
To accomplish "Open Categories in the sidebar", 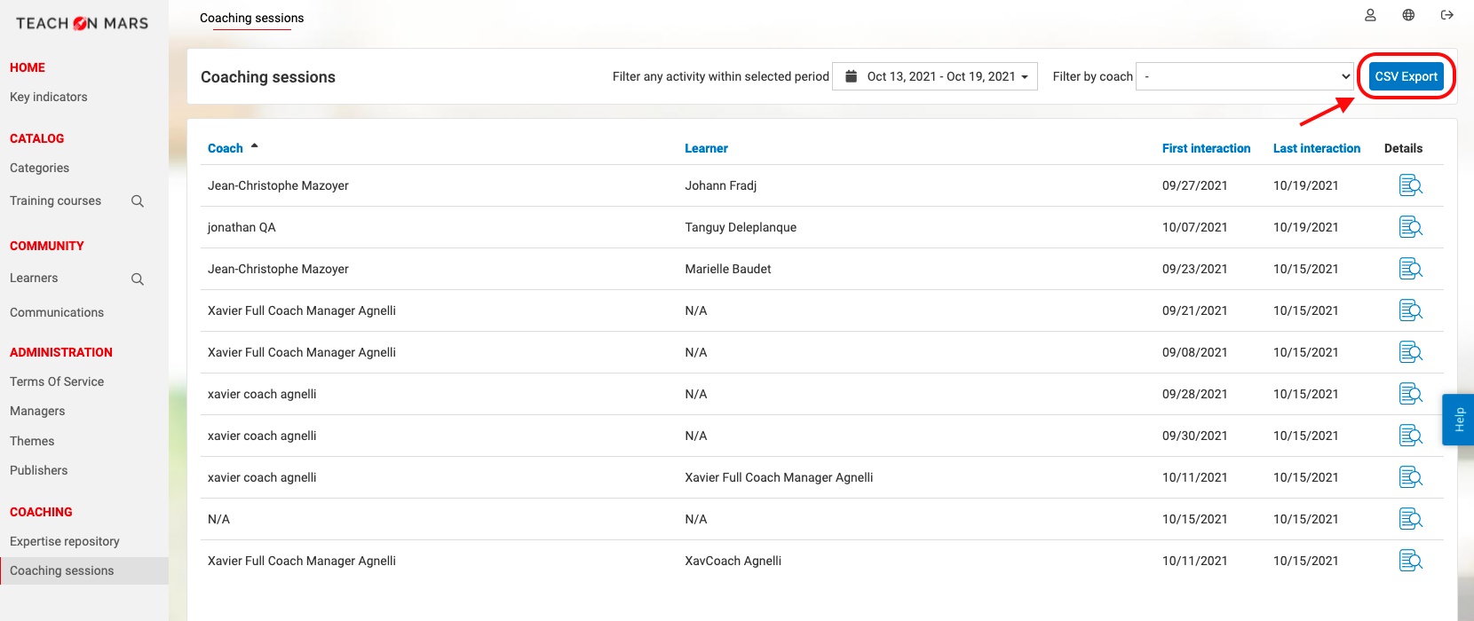I will pyautogui.click(x=39, y=168).
